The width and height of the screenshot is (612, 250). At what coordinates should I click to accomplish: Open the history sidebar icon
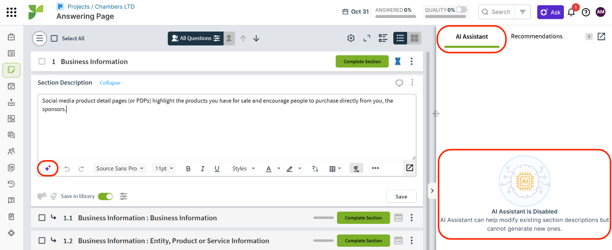pos(11,184)
